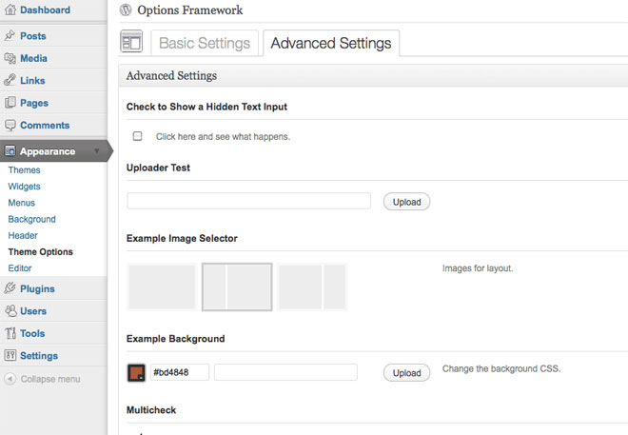Collapse the Appearance submenu arrow

[x=96, y=150]
